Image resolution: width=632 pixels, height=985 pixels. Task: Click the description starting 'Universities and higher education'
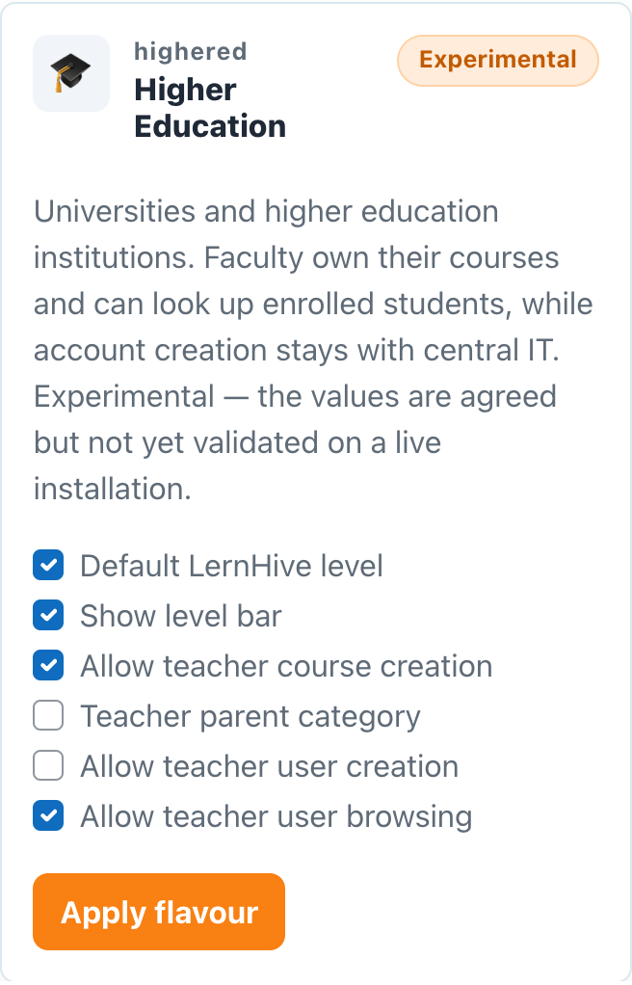click(313, 350)
